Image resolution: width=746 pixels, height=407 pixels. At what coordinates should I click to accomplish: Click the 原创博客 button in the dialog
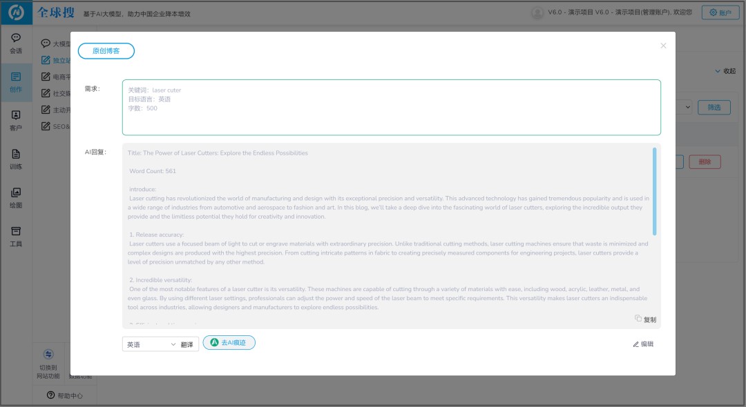point(106,51)
